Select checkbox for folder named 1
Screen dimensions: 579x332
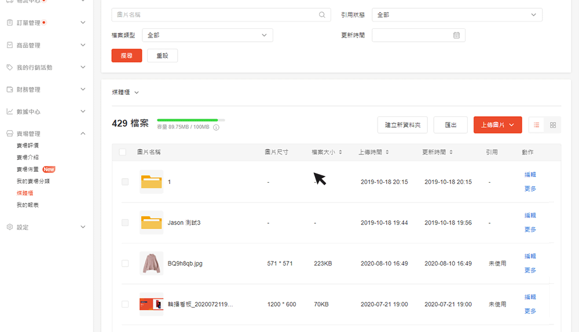pyautogui.click(x=125, y=182)
